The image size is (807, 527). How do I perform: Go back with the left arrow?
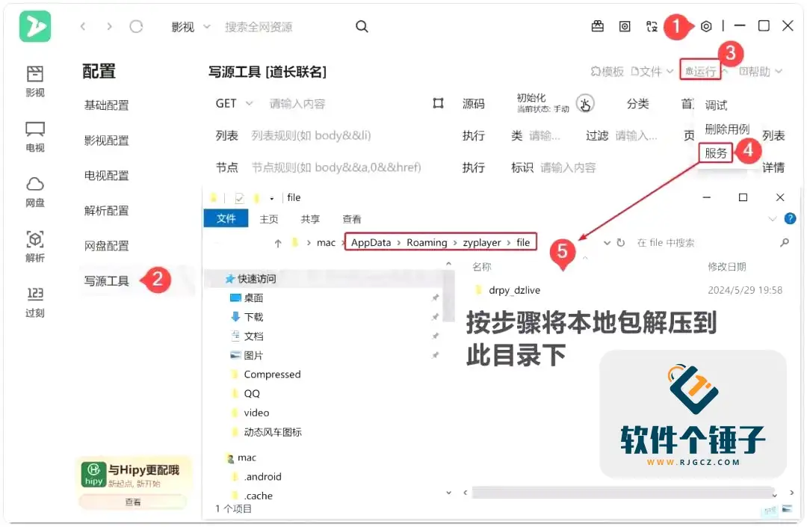pyautogui.click(x=83, y=26)
